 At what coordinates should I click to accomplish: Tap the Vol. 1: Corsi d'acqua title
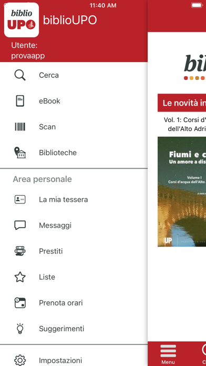185,125
